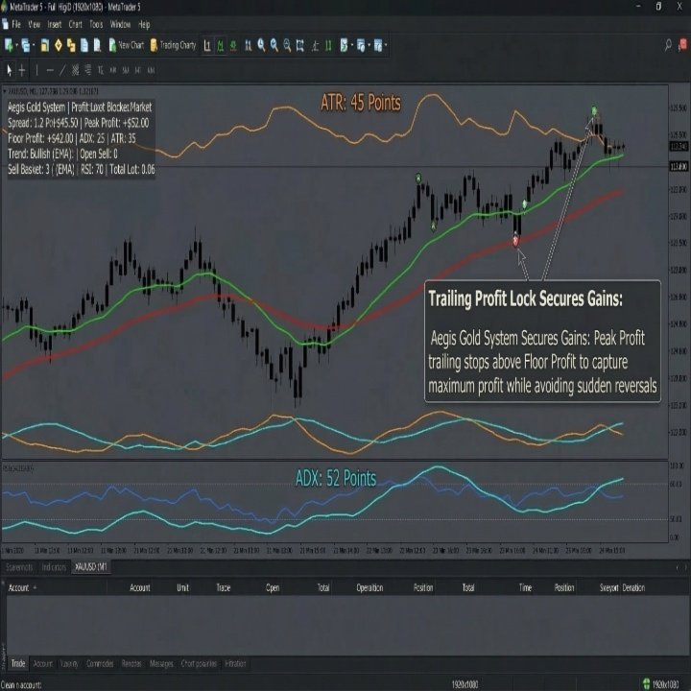Open the Messages tab in the toolbox

[x=161, y=663]
